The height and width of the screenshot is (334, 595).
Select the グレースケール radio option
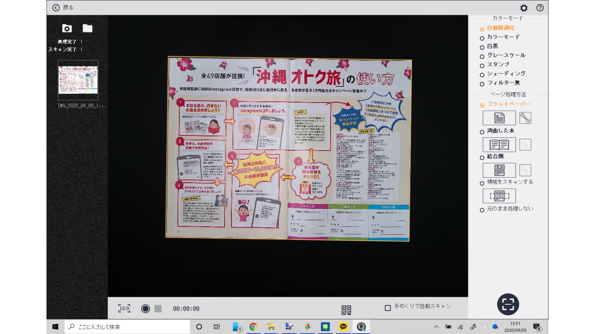pyautogui.click(x=482, y=56)
